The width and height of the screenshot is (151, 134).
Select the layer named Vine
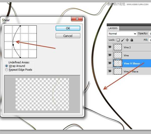(126, 56)
